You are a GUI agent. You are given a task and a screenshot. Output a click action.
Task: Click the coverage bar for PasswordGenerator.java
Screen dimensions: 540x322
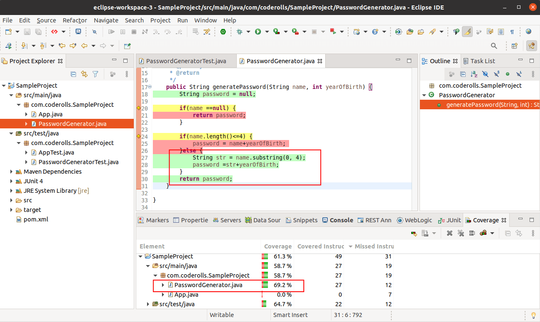265,285
